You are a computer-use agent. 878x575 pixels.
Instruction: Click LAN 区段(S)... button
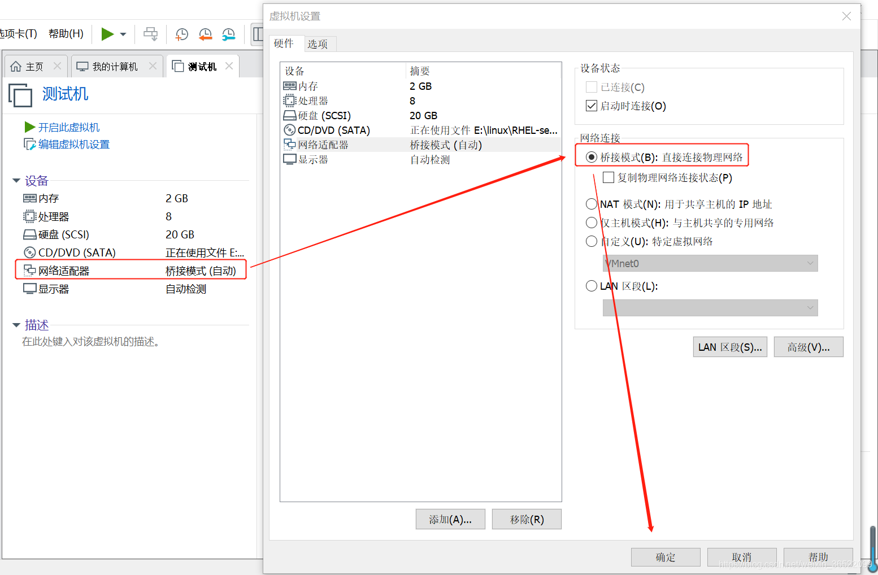[x=730, y=347]
